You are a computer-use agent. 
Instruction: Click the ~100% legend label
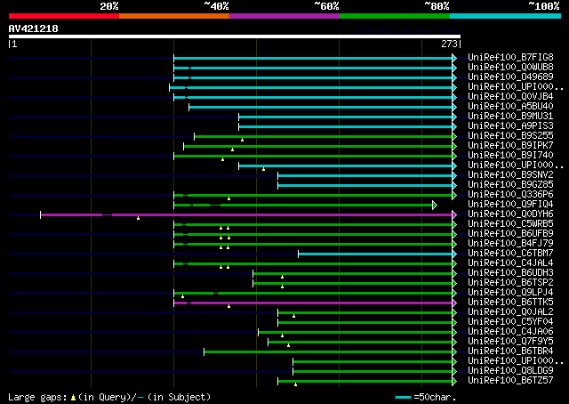544,6
